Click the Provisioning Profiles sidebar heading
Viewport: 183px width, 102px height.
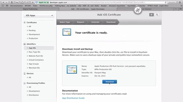point(36,83)
